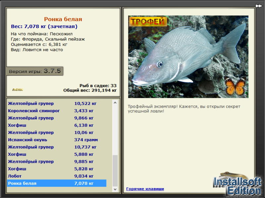Viewport: 265px width, 198px height.
Task: Select the Испанский окунь 374 грамм row
Action: (57, 140)
